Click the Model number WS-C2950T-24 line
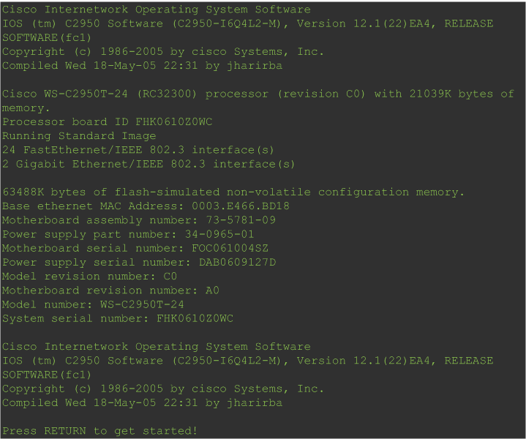This screenshot has height=439, width=526. coord(93,304)
